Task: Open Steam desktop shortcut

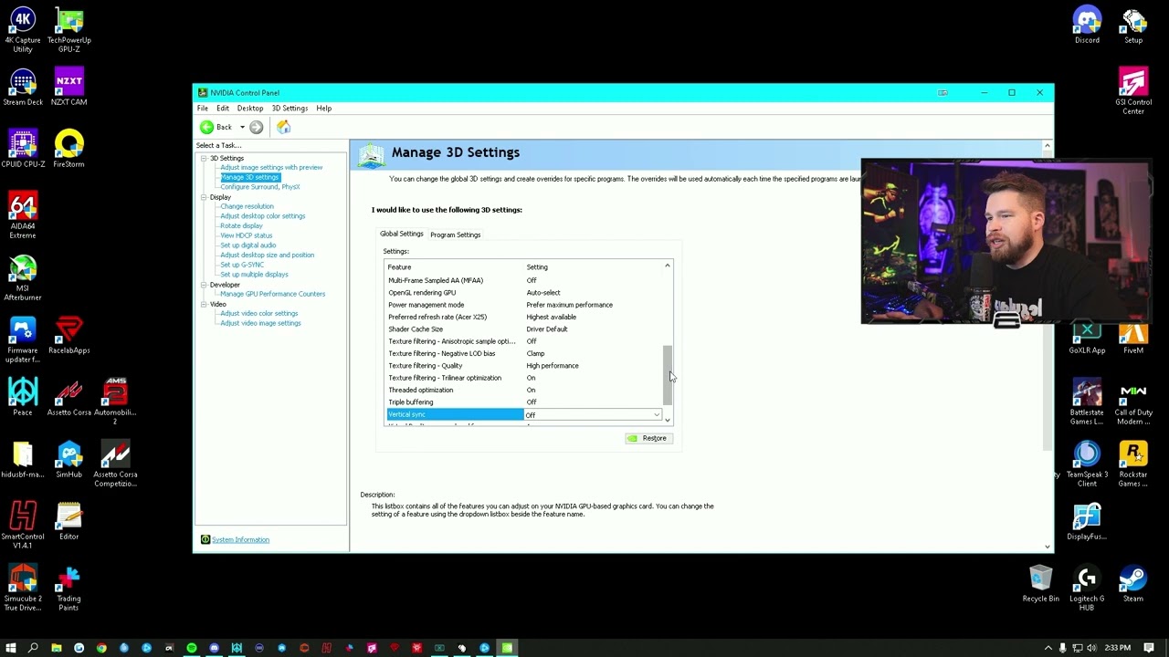Action: pyautogui.click(x=1133, y=585)
